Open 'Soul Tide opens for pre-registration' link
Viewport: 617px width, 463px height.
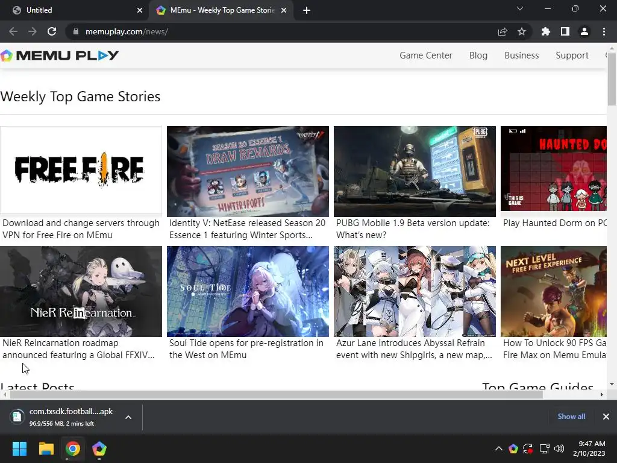click(246, 349)
